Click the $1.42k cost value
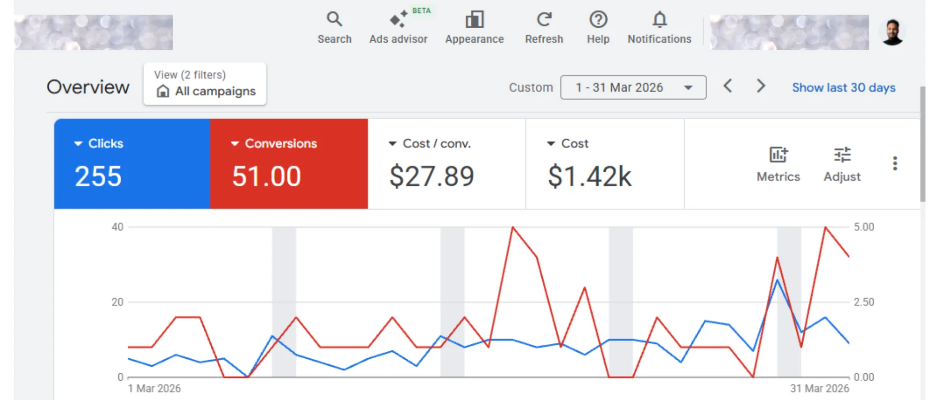 click(589, 176)
